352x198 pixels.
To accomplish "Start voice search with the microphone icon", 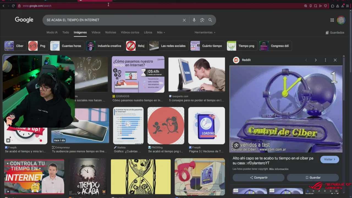I will click(x=194, y=20).
